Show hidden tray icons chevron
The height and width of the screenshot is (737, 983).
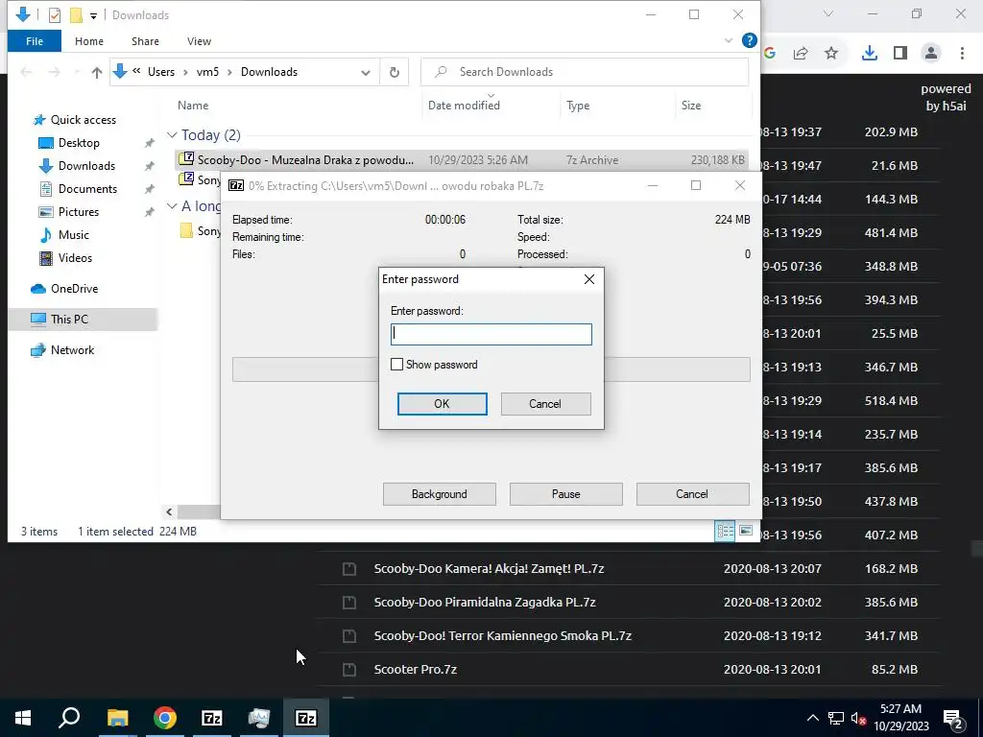click(x=812, y=718)
